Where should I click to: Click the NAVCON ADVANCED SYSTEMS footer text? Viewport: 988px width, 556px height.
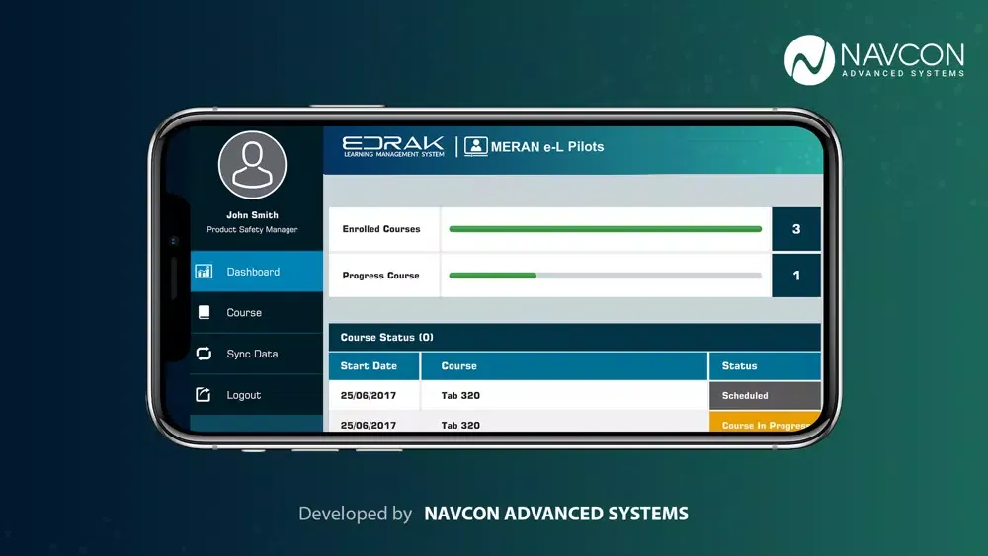coord(555,514)
